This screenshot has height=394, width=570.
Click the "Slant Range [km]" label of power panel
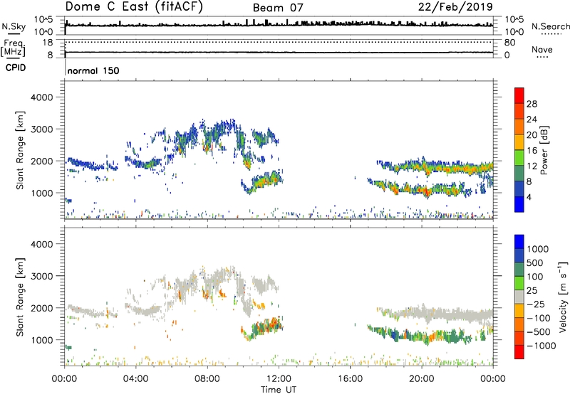20,150
